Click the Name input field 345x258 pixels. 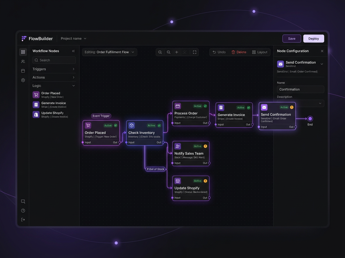tap(300, 89)
